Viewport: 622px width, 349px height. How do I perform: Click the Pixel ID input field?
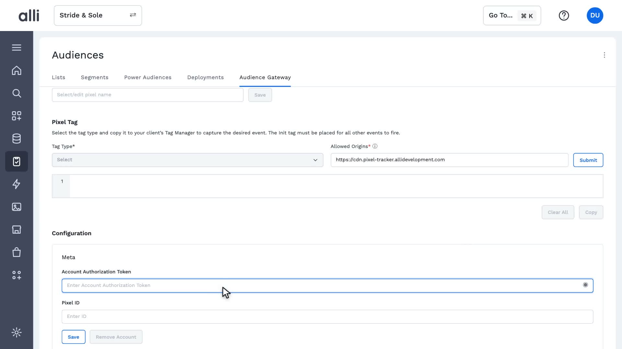point(327,317)
